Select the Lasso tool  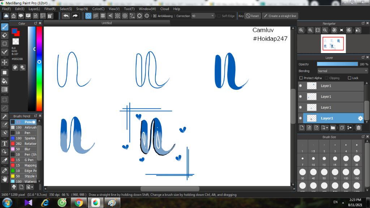[4, 108]
